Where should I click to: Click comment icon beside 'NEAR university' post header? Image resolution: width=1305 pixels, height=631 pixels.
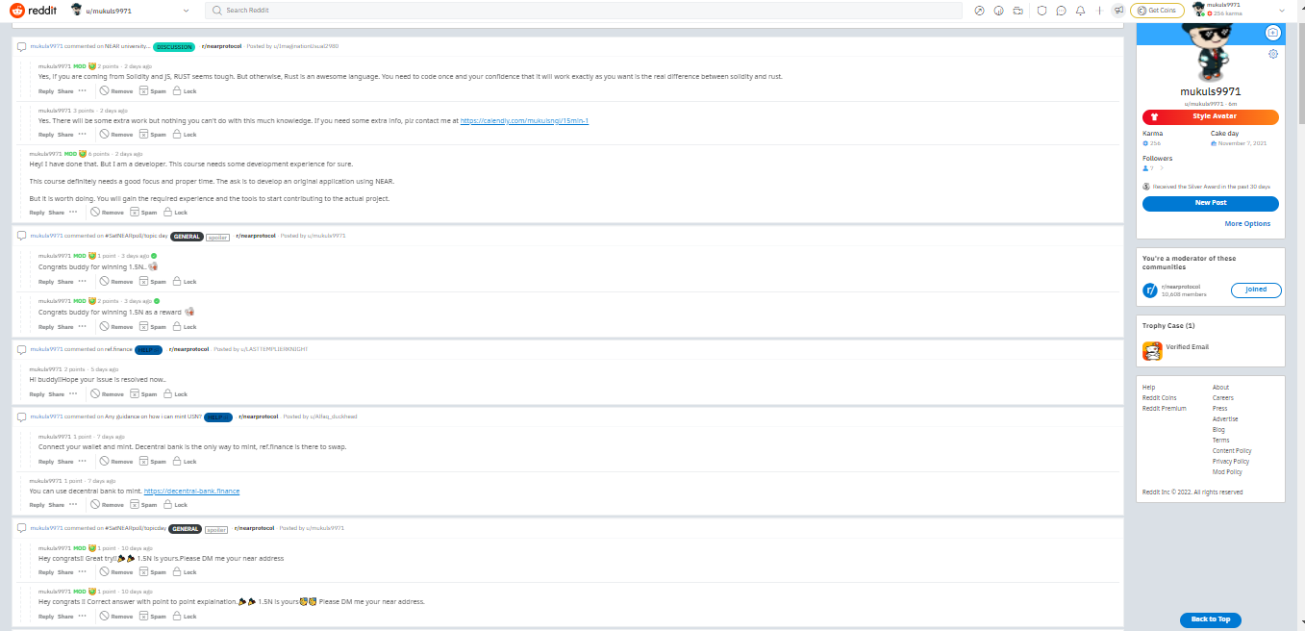tap(21, 46)
